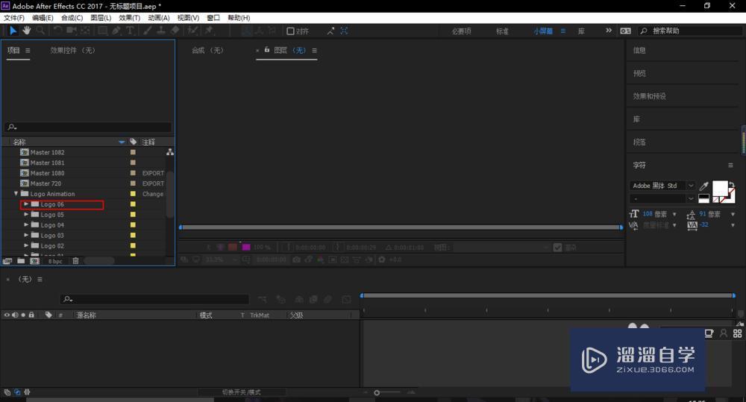Image resolution: width=746 pixels, height=402 pixels.
Task: Expand the Logo 03 folder
Action: click(x=26, y=236)
